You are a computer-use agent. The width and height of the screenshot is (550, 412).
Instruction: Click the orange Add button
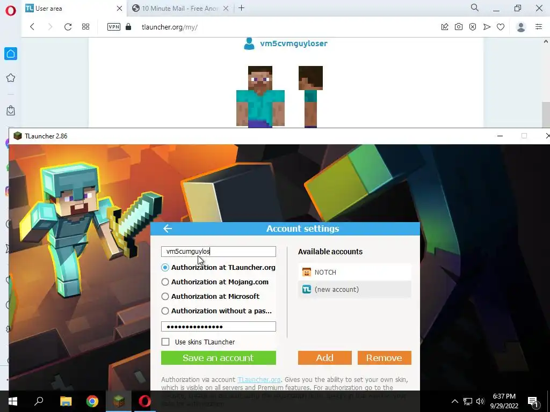click(325, 358)
